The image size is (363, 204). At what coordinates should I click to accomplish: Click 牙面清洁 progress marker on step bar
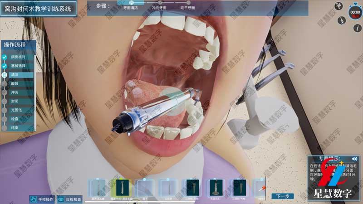click(x=132, y=2)
